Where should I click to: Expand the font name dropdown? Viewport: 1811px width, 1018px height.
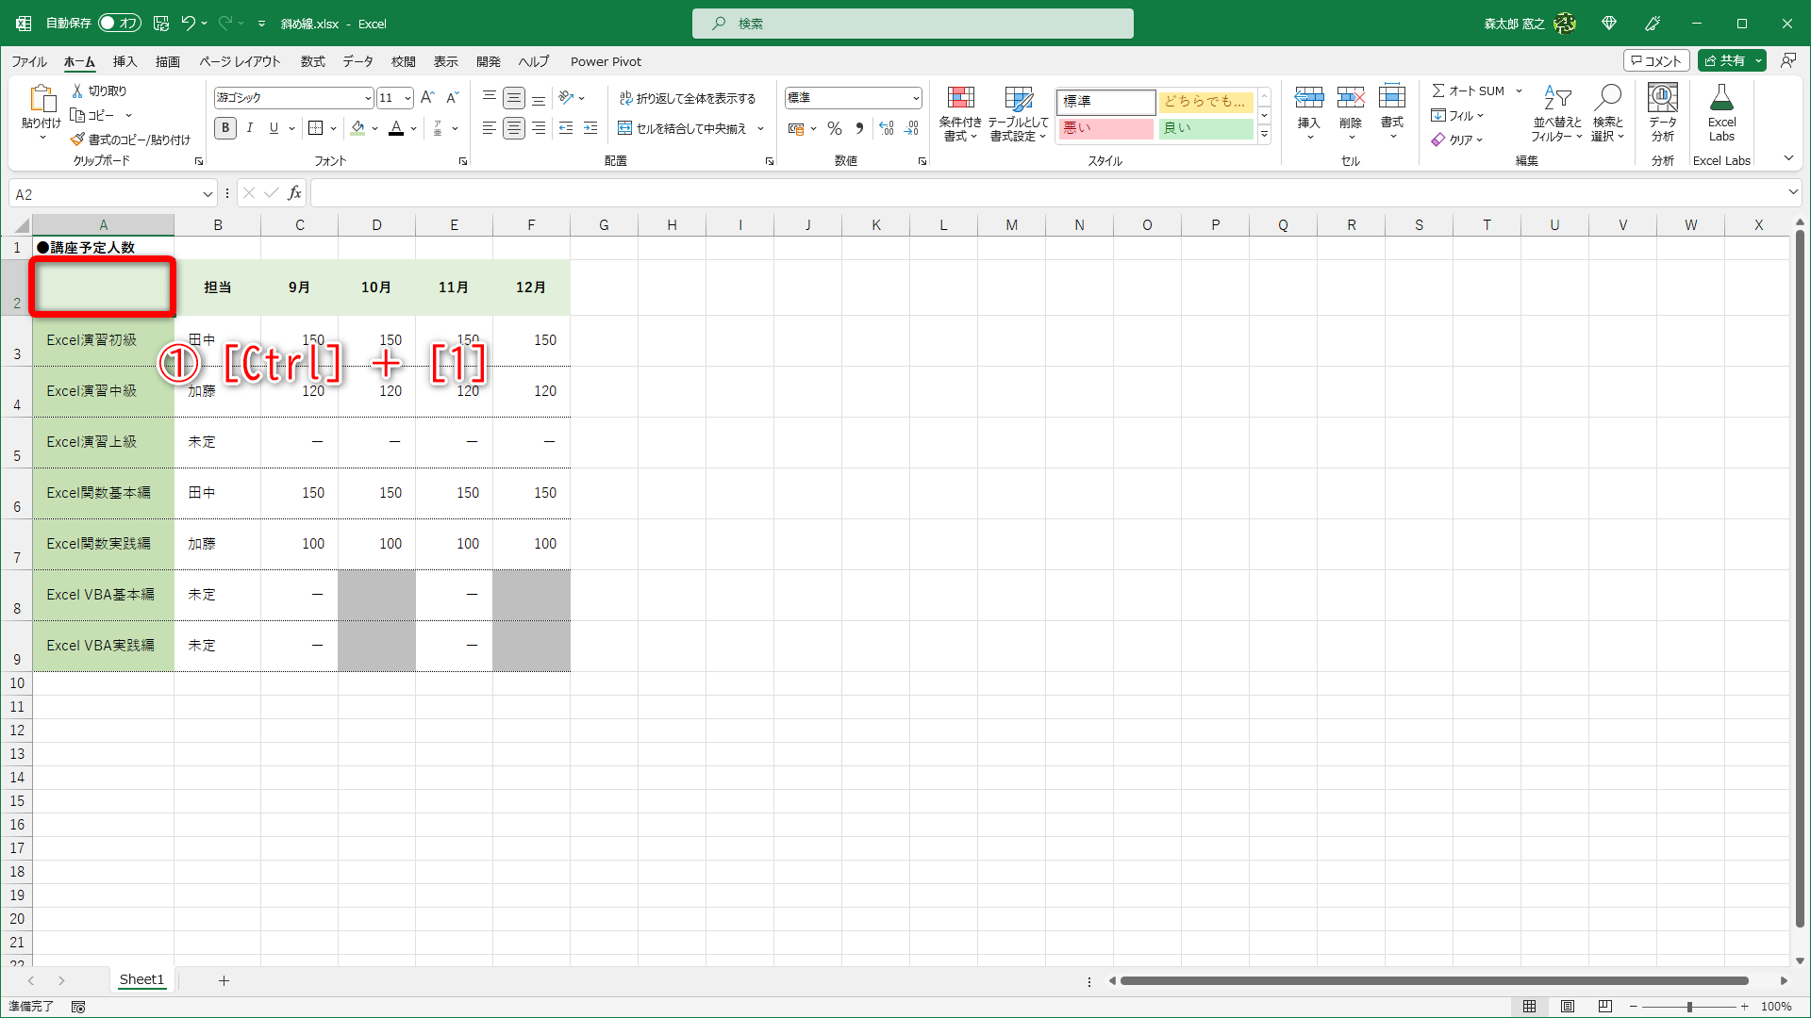tap(368, 98)
